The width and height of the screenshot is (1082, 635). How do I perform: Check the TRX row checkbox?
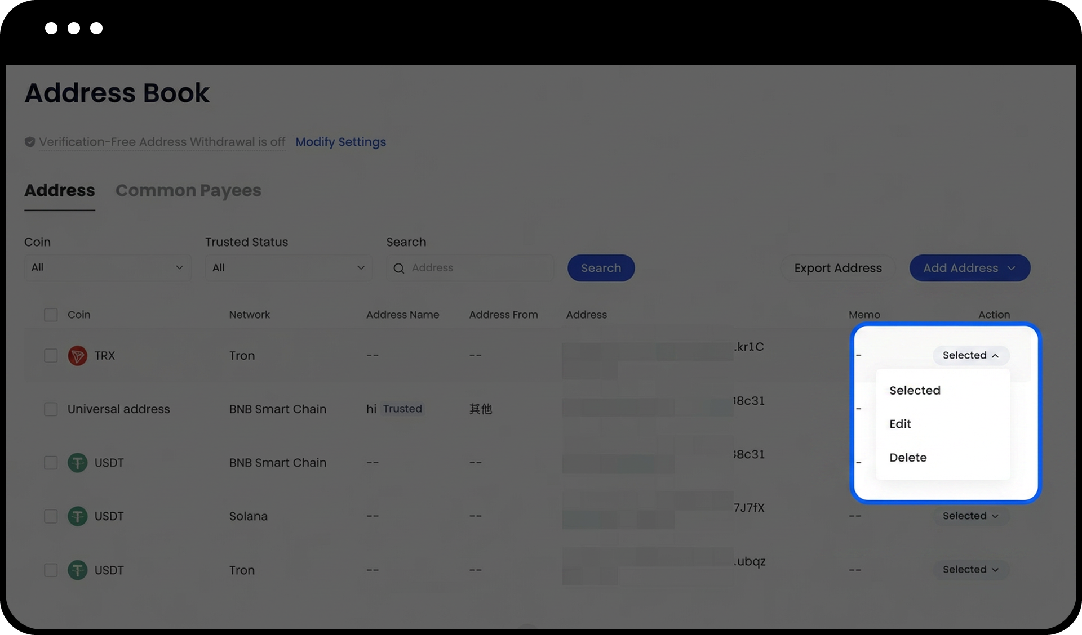coord(51,356)
